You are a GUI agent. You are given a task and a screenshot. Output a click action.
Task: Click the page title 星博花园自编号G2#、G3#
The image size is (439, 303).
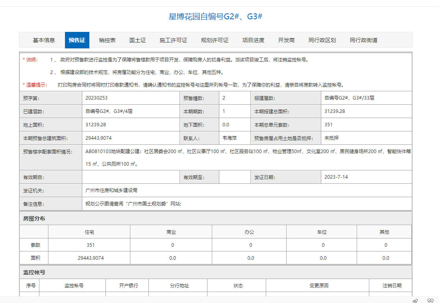click(216, 17)
